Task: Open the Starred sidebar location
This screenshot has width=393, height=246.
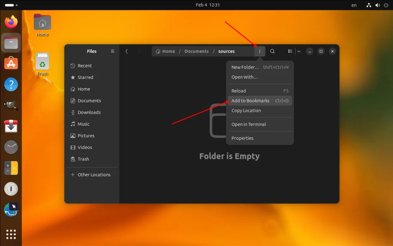Action: 85,77
